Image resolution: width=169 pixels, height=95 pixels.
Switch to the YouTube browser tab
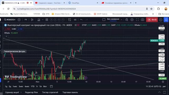(50, 3)
